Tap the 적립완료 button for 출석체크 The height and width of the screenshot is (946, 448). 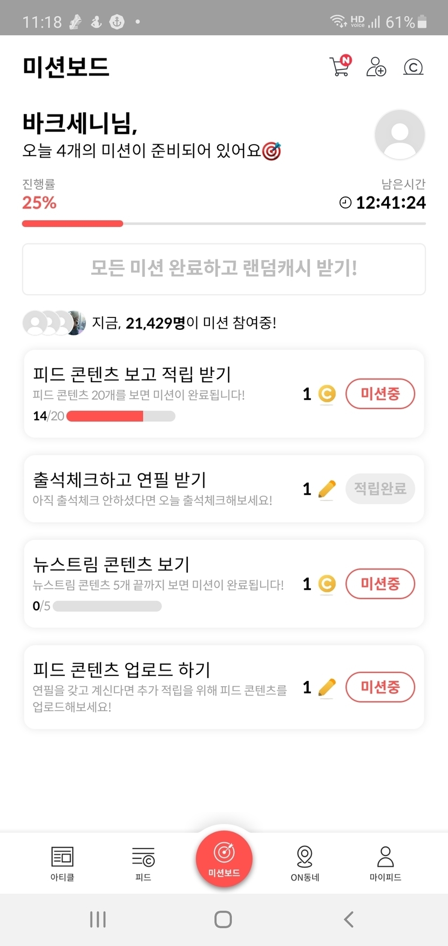(x=380, y=489)
